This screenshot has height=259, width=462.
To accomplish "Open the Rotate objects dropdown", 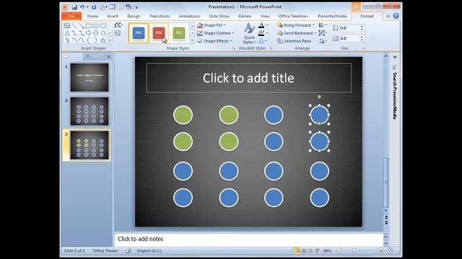I will pyautogui.click(x=323, y=41).
